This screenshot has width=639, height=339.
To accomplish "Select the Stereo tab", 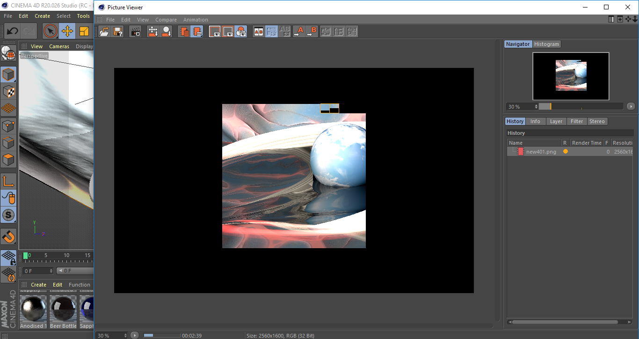I will [x=597, y=121].
